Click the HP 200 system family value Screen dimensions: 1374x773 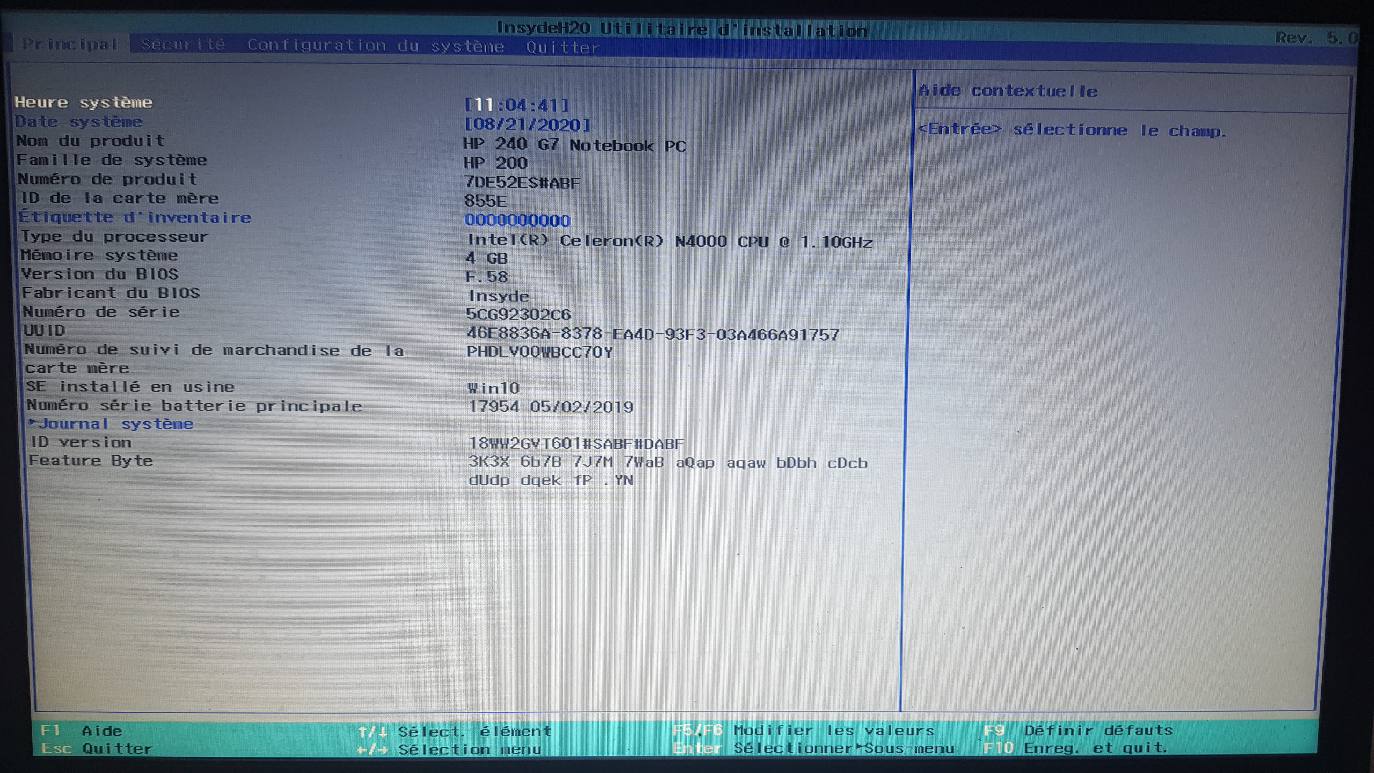point(495,163)
